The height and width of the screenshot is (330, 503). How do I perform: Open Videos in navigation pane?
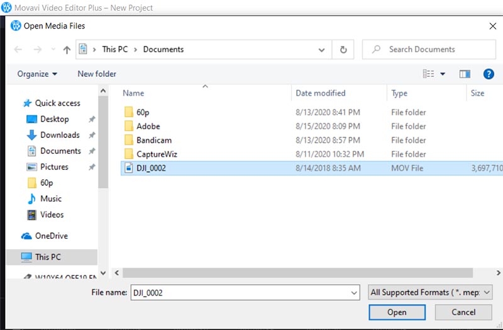pyautogui.click(x=45, y=215)
